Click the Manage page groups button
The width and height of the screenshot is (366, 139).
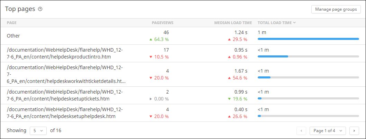[x=336, y=9]
